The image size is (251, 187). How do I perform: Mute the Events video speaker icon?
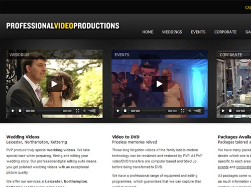click(190, 111)
